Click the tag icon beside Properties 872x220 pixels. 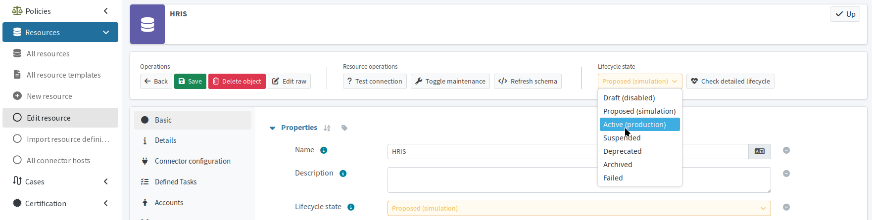(344, 128)
